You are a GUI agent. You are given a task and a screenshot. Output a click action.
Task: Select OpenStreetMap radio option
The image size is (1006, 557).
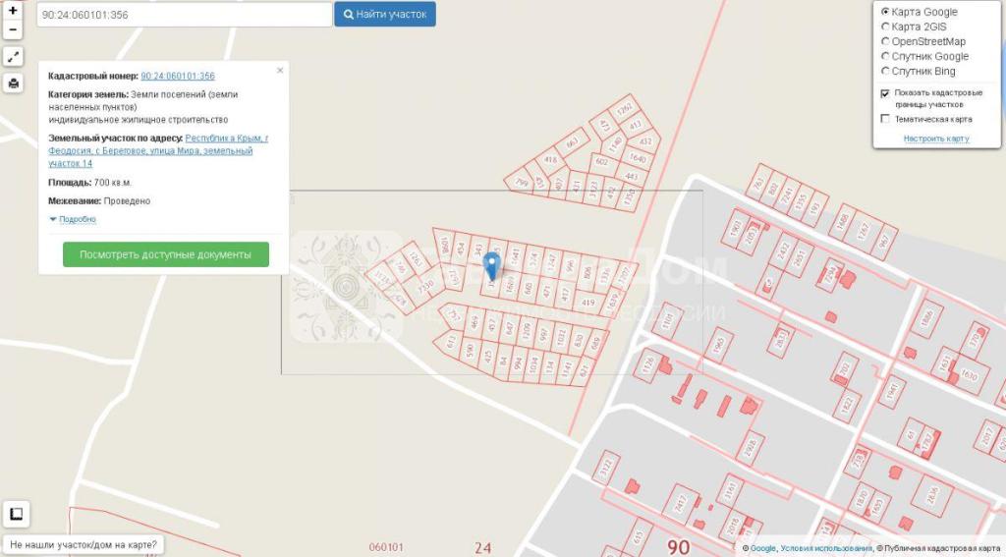[885, 41]
